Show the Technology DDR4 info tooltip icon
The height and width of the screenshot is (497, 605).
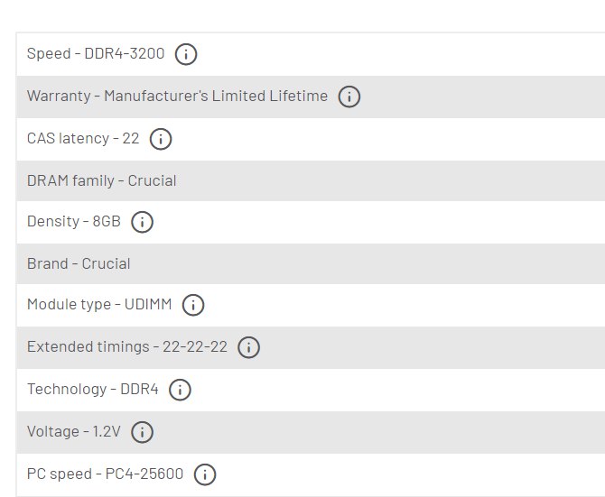pyautogui.click(x=180, y=390)
